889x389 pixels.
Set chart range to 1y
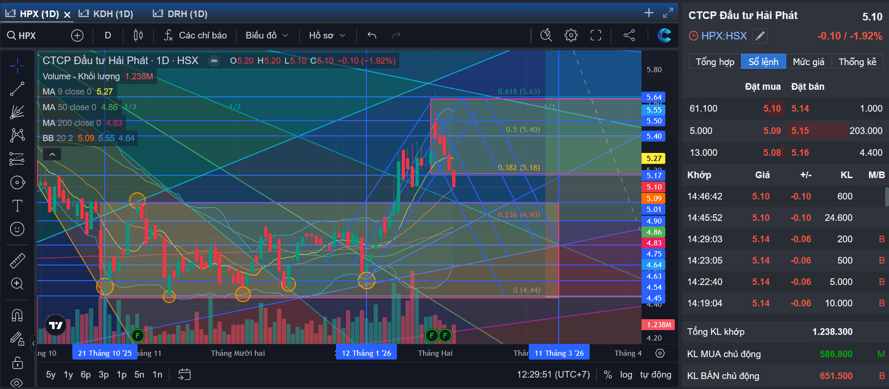[x=69, y=375]
